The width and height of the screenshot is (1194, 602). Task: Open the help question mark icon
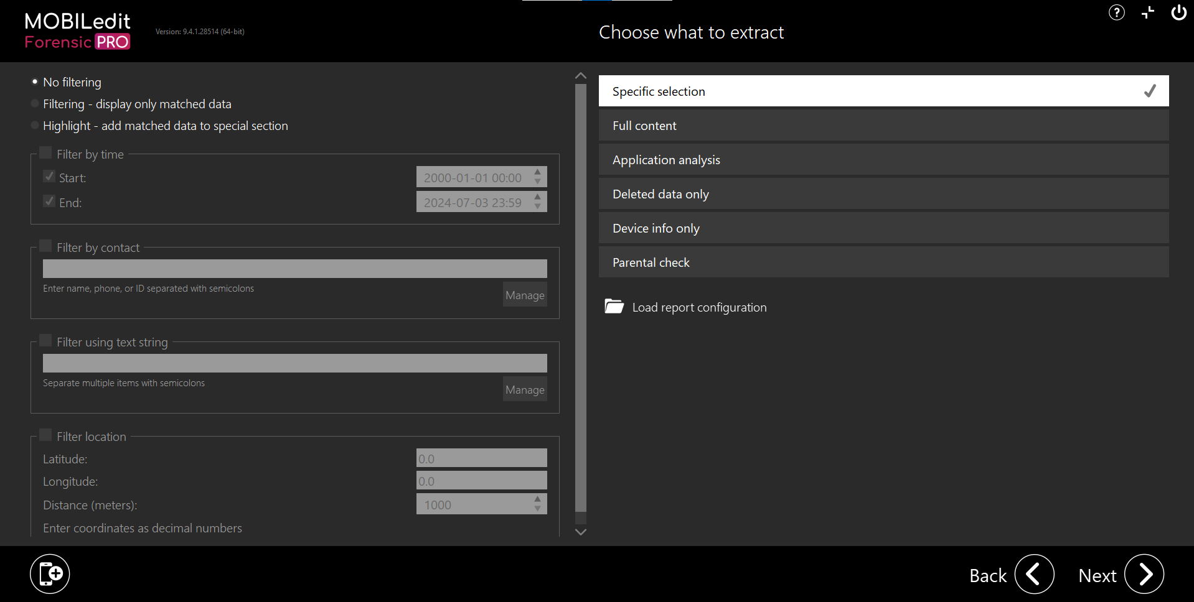click(x=1116, y=12)
